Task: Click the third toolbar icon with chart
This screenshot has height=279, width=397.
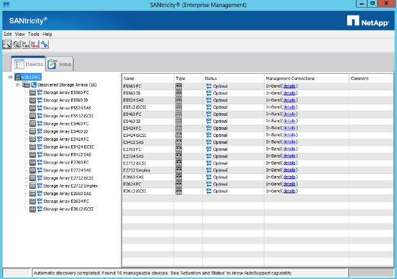Action: pos(26,45)
